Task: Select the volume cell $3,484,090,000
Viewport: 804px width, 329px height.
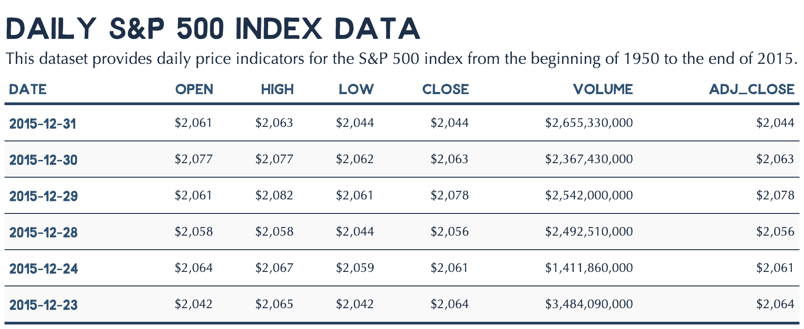Action: (x=589, y=304)
